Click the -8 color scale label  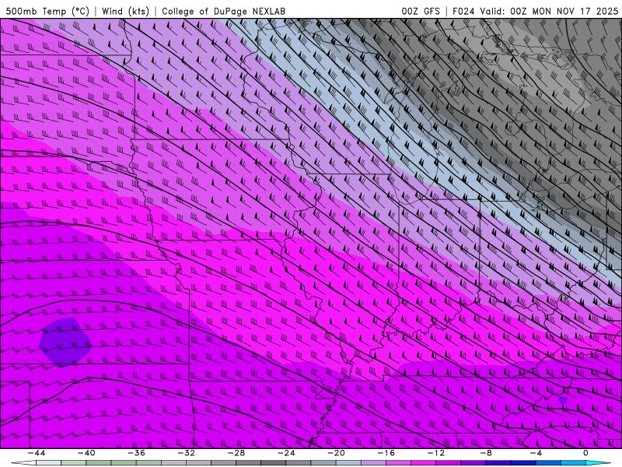[x=487, y=453]
